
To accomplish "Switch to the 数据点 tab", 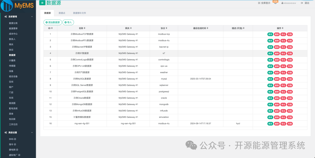I will pyautogui.click(x=62, y=13).
